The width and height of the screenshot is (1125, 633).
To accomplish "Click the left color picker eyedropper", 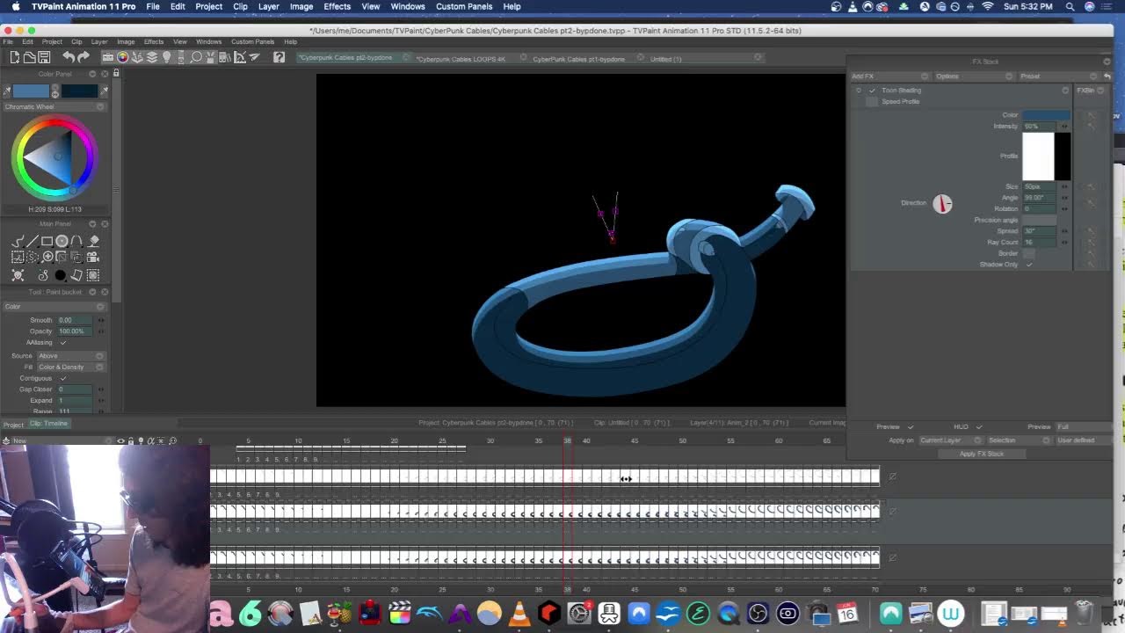I will 7,91.
